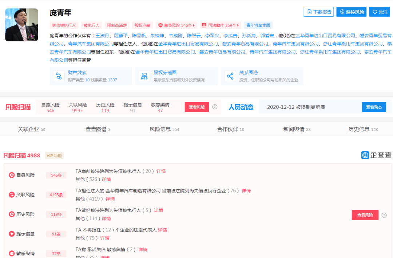Open 详情 for 其他 (526)
The width and height of the screenshot is (393, 258).
(x=106, y=179)
